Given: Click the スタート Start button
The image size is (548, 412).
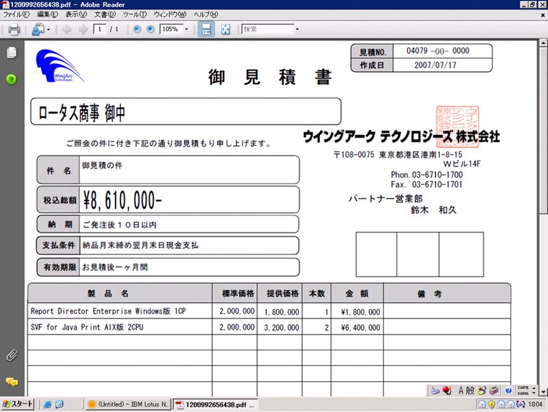Looking at the screenshot, I should 18,404.
